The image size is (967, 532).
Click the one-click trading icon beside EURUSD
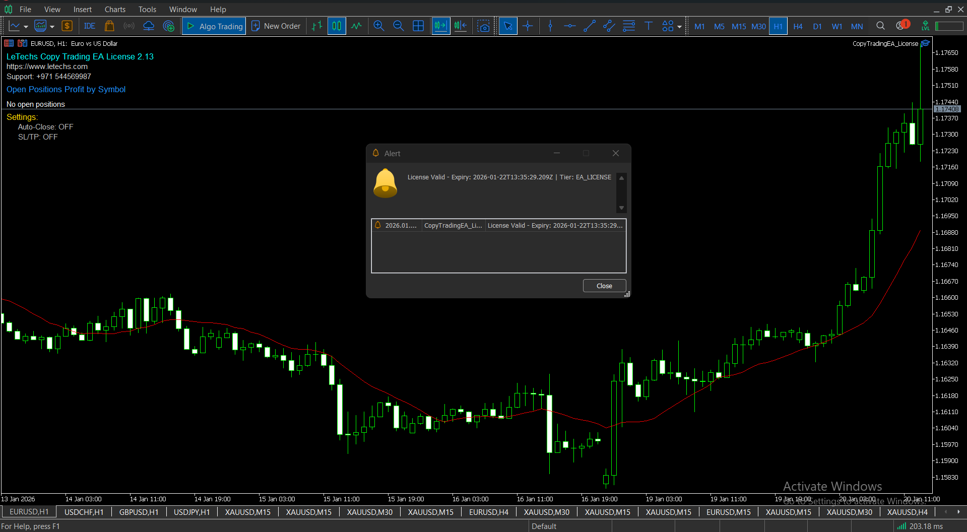(x=9, y=43)
